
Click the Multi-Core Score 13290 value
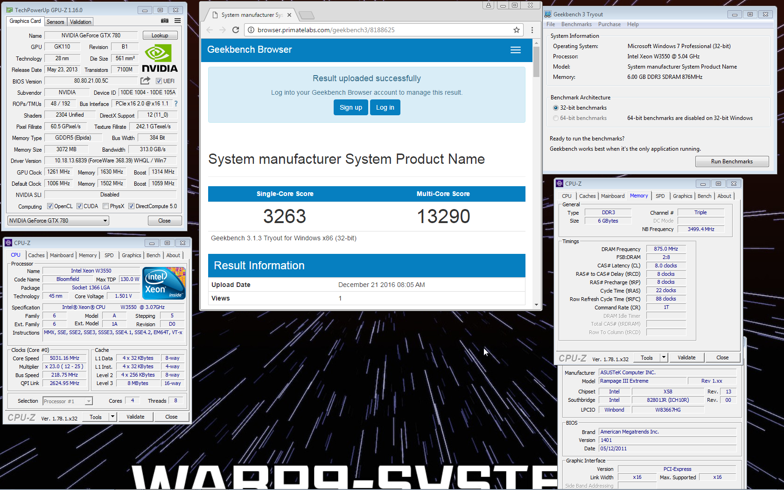pyautogui.click(x=443, y=216)
